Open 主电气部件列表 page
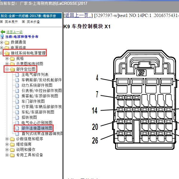The height and width of the screenshot is (179, 179). pyautogui.click(x=35, y=75)
